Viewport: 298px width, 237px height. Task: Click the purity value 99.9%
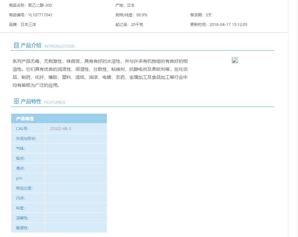point(142,15)
